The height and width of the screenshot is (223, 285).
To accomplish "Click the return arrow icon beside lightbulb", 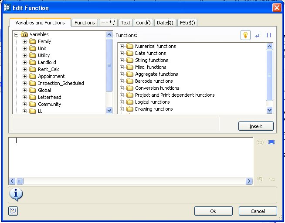I will [257, 36].
